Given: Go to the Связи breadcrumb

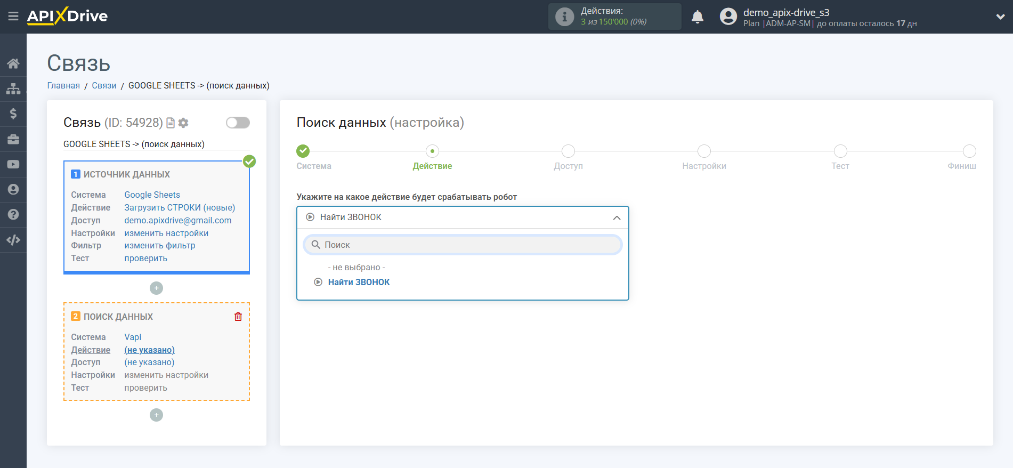Looking at the screenshot, I should [x=104, y=86].
